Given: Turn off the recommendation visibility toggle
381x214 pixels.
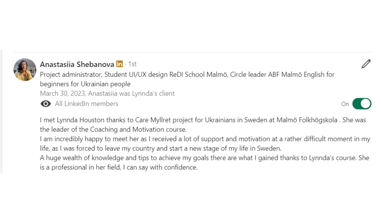Looking at the screenshot, I should tap(362, 104).
